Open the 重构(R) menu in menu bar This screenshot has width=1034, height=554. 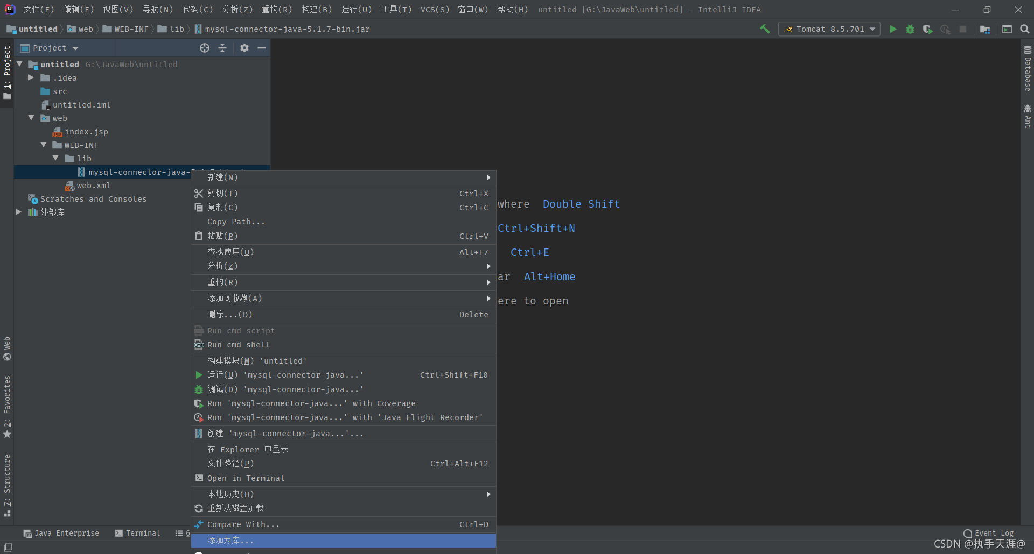click(x=277, y=10)
